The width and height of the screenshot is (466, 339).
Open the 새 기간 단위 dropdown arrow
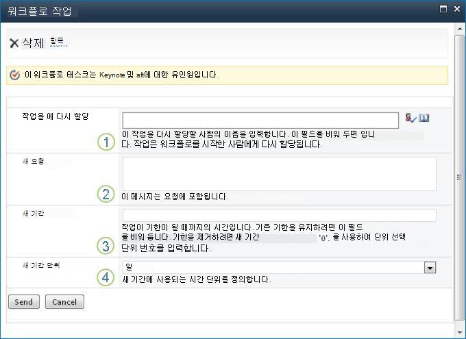pos(430,268)
